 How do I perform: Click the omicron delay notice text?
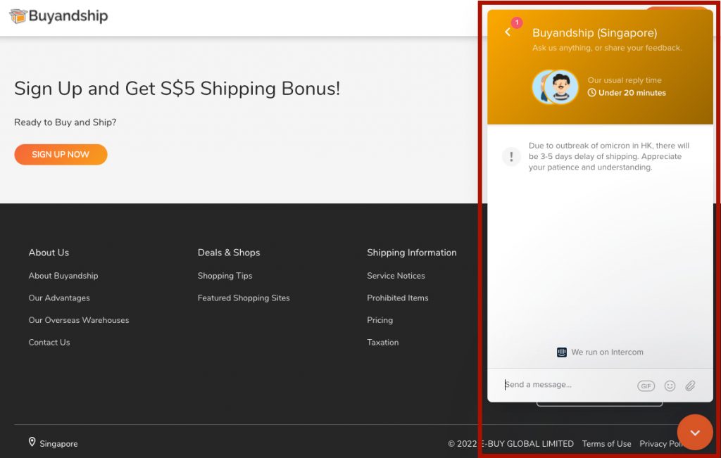pos(609,156)
